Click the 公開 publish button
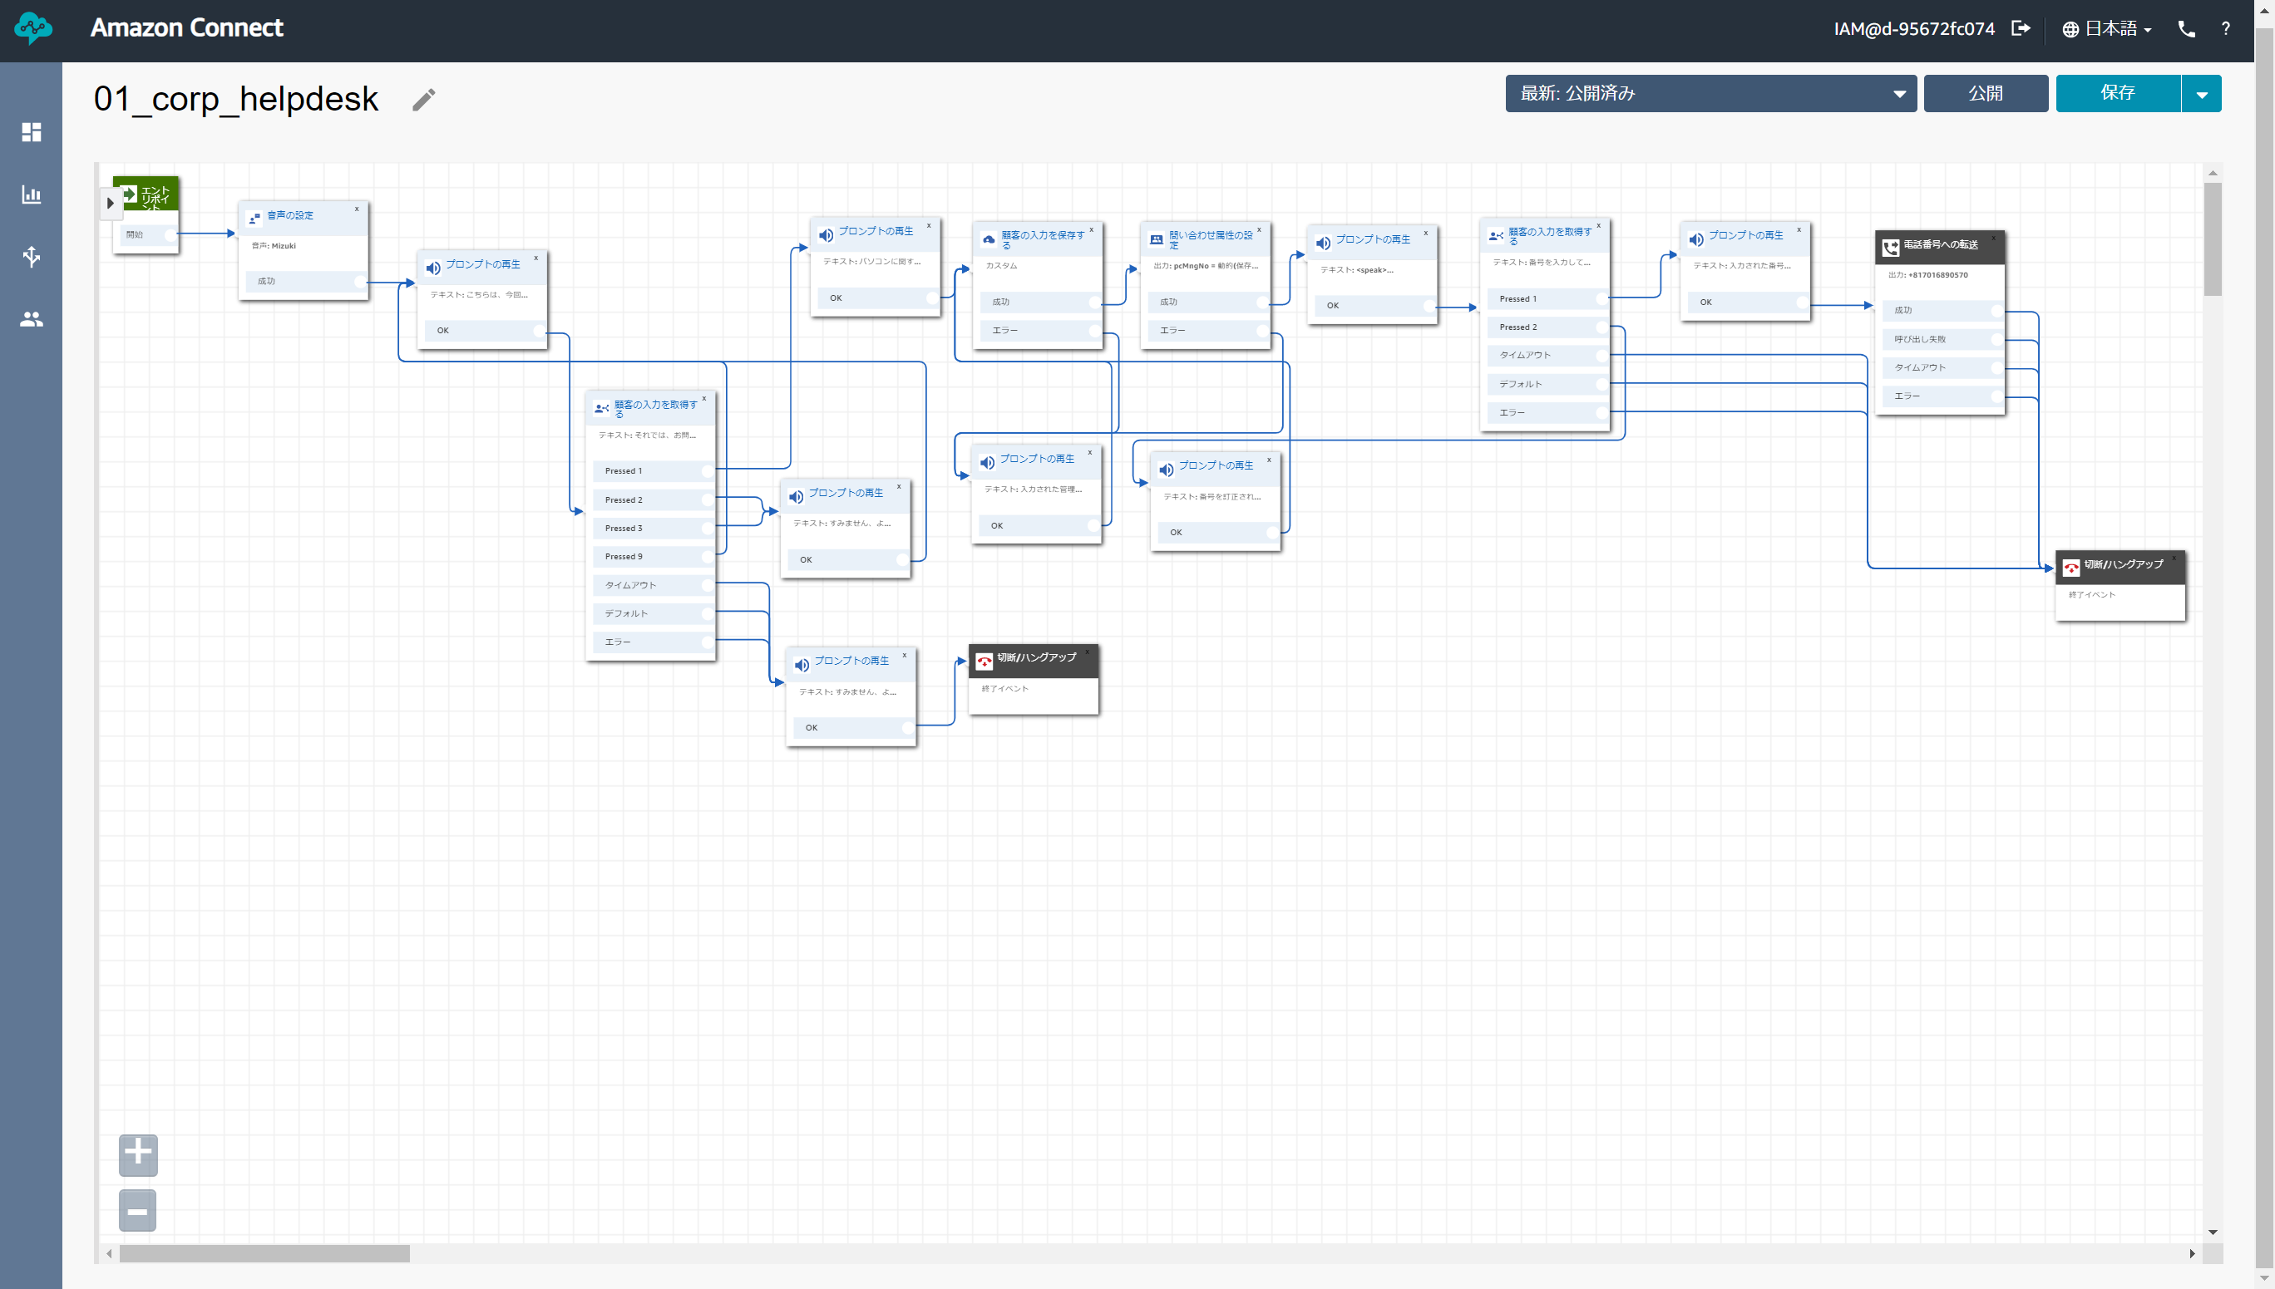 click(x=1986, y=93)
